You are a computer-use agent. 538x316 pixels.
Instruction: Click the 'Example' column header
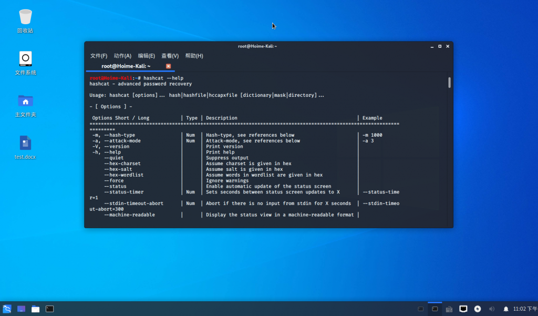[x=373, y=118]
